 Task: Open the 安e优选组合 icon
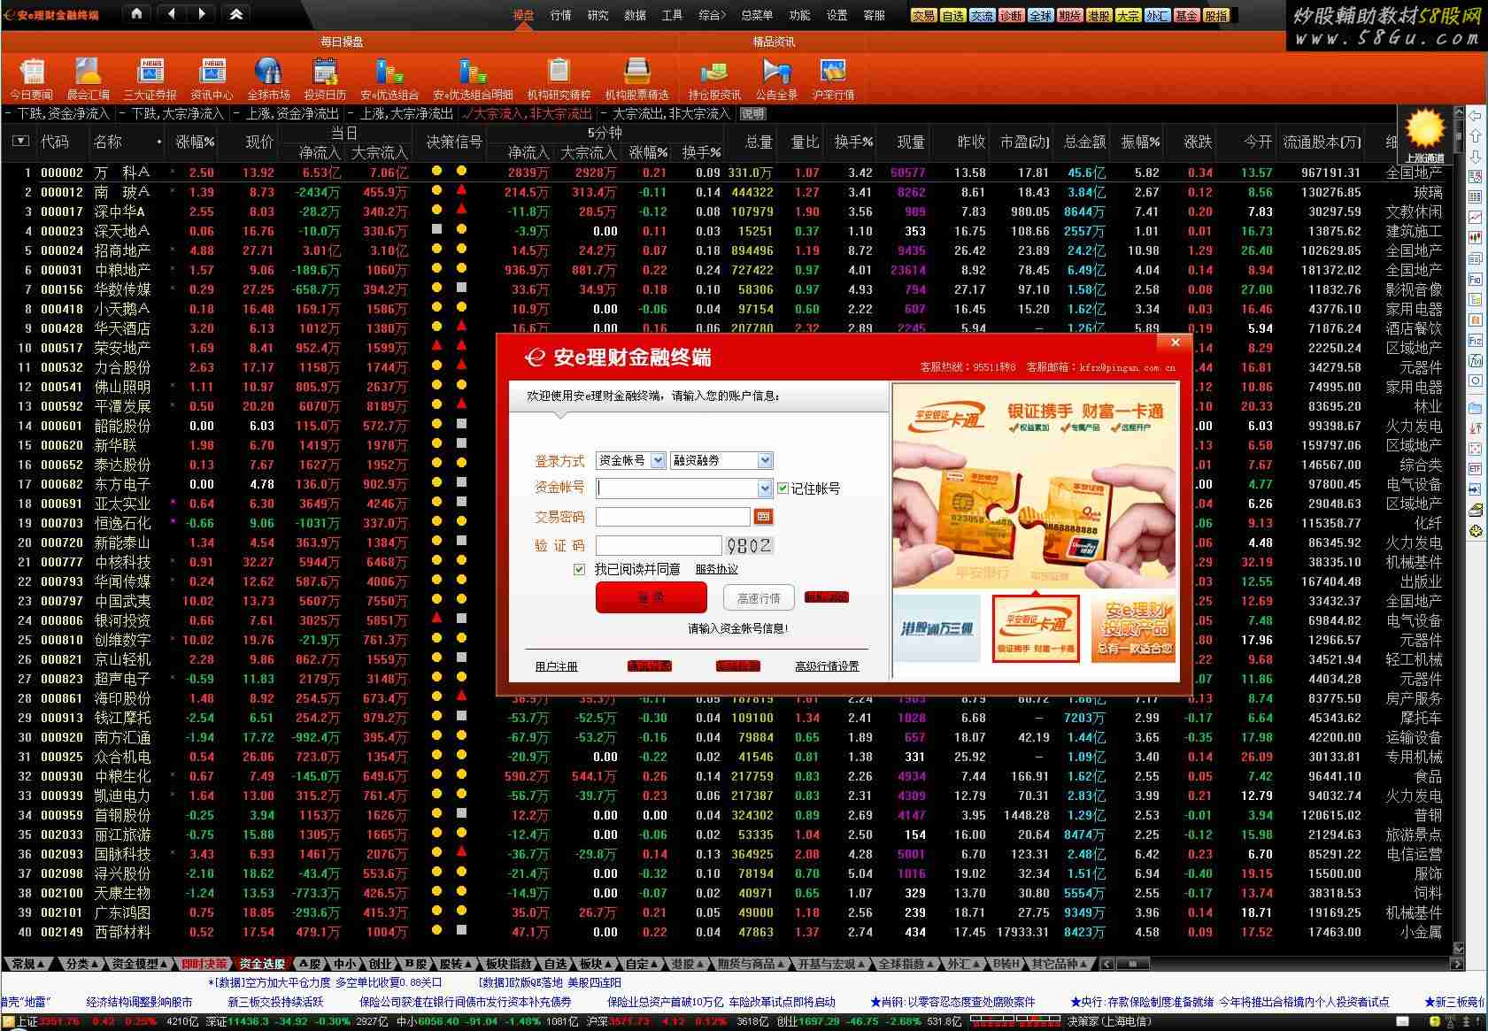[389, 78]
